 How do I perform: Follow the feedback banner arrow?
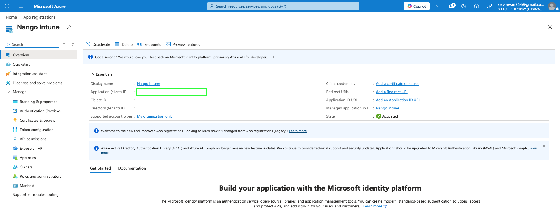tap(272, 57)
